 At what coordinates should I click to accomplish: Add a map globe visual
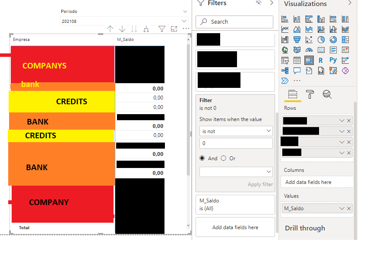point(285,50)
